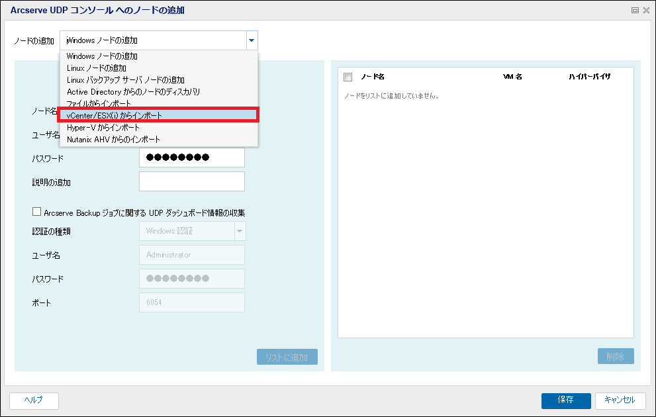Viewport: 656px width, 417px height.
Task: Select "Windows ノードの追加" from dropdown list
Action: click(102, 56)
